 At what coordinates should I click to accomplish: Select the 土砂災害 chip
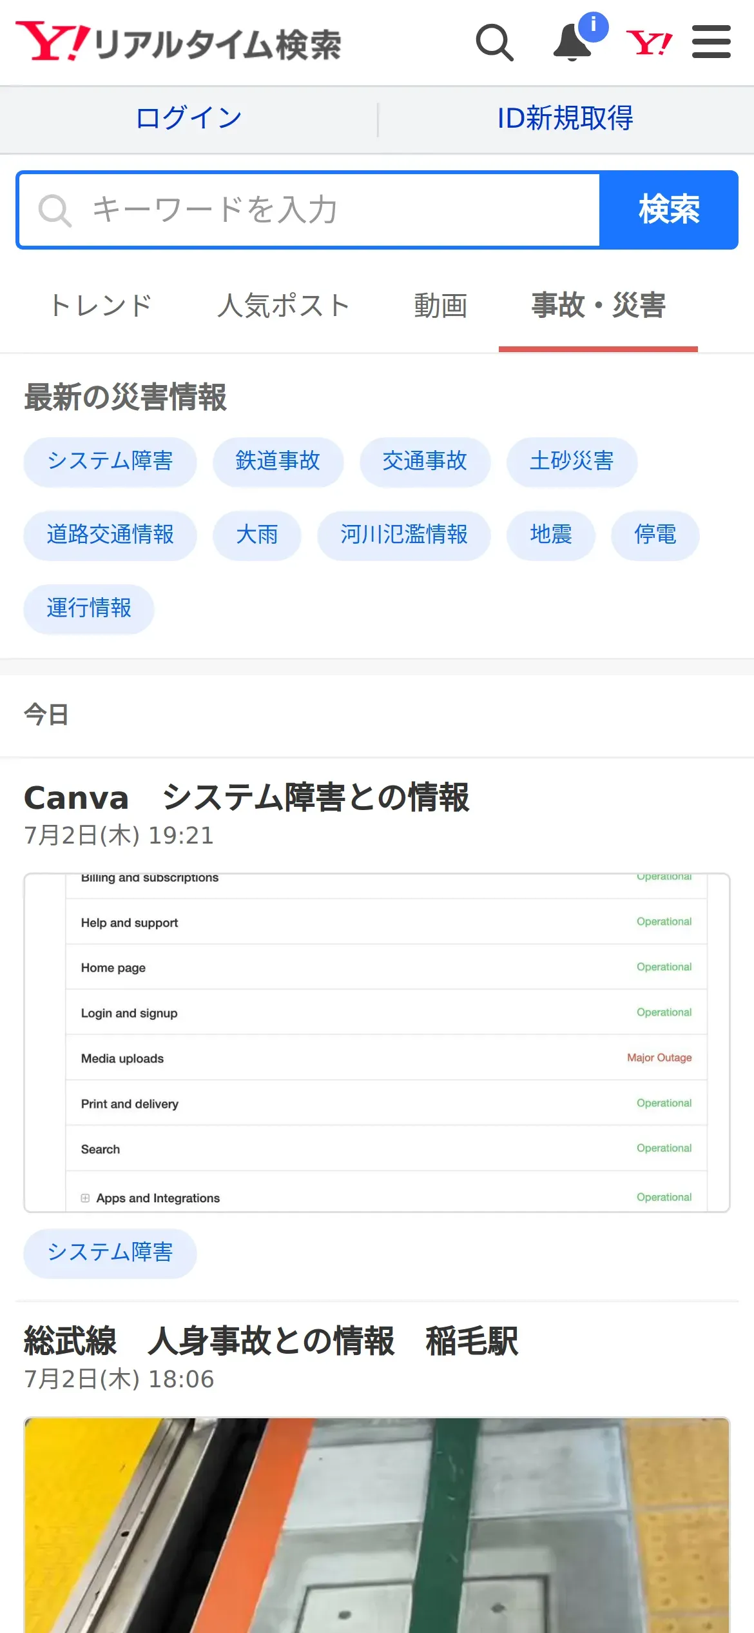(x=572, y=462)
